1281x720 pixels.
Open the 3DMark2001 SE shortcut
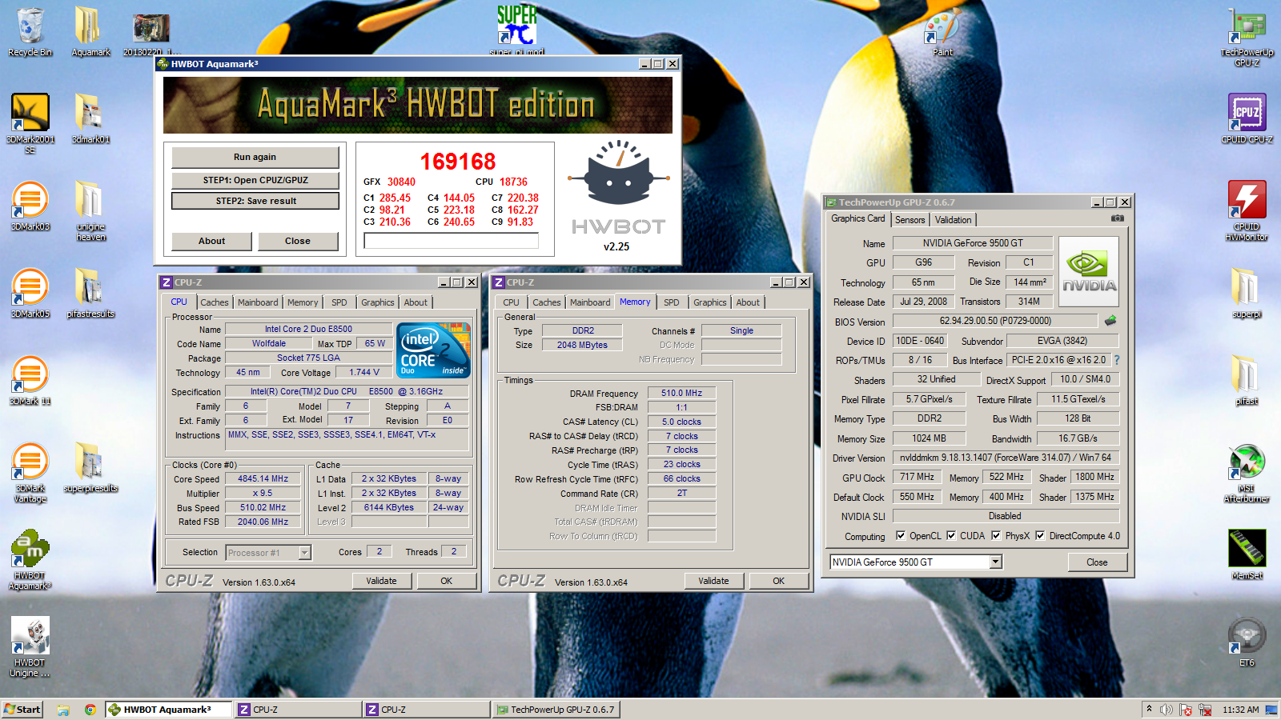tap(30, 122)
